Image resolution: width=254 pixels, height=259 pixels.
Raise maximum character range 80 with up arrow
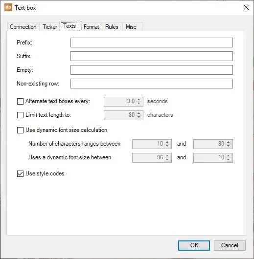(229, 142)
